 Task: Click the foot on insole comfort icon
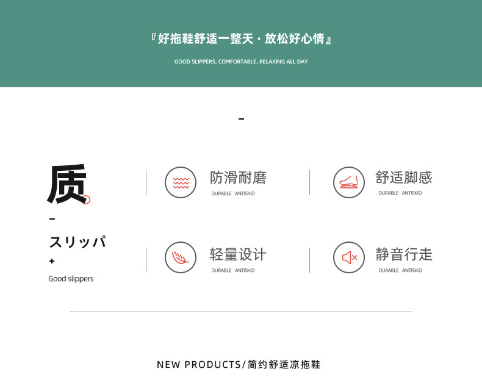click(349, 182)
